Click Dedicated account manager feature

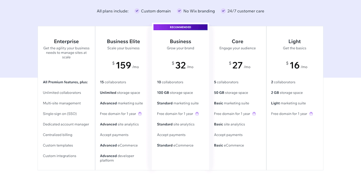66,124
